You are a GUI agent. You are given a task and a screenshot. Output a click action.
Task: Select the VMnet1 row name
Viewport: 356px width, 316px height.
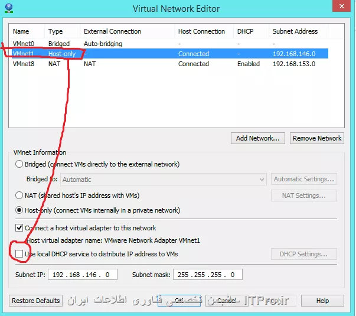pos(24,54)
